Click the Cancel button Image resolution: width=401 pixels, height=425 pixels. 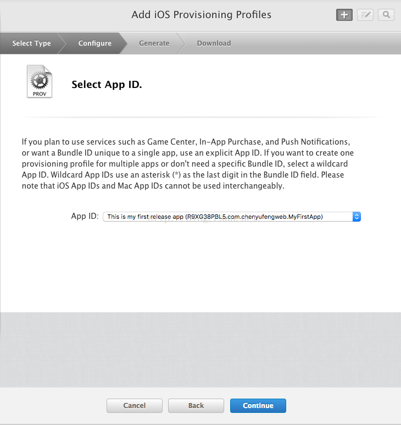134,406
